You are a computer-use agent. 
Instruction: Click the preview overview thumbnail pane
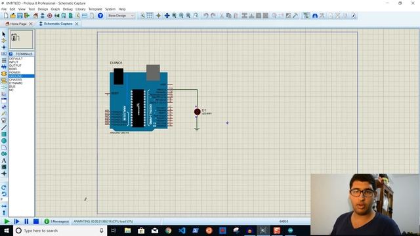22,39
